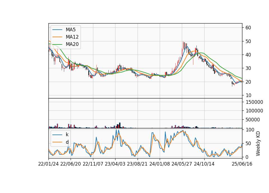
Task: Click the MA12 legend label
Action: 72,37
